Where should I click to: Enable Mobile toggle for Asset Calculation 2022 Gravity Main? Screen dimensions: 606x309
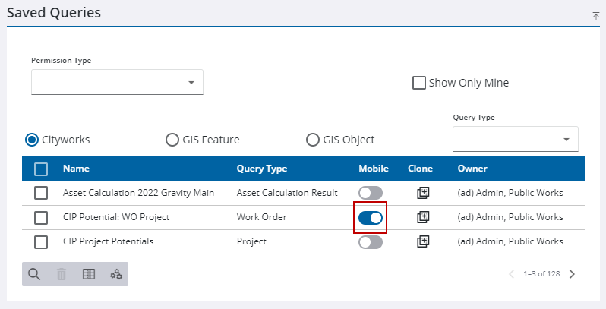[x=371, y=193]
